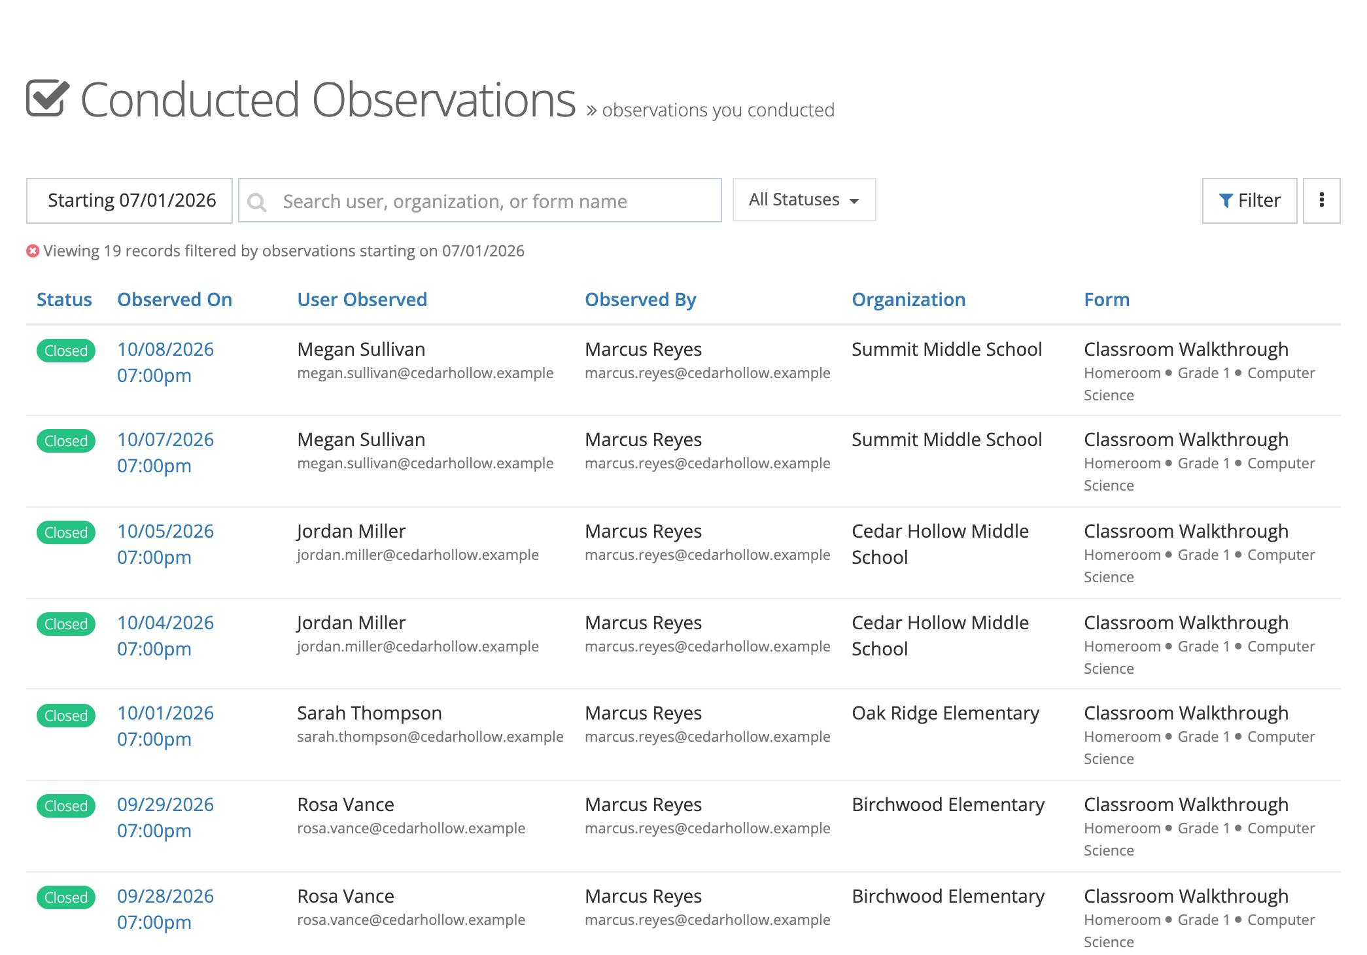Screen dimensions: 1367x955
Task: Click Oak Ridge Elementary organization
Action: [945, 713]
